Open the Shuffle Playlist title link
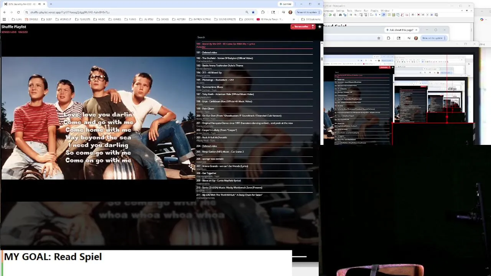Viewport: 491px width, 276px height. point(13,27)
